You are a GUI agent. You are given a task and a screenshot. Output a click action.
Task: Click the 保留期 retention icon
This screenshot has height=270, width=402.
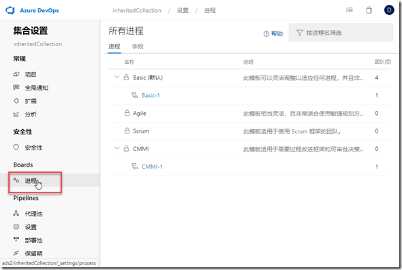click(16, 253)
